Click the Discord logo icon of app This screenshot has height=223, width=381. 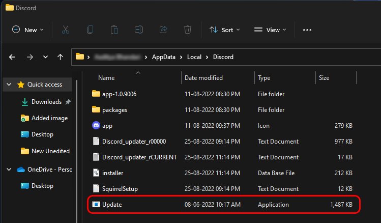tap(96, 125)
